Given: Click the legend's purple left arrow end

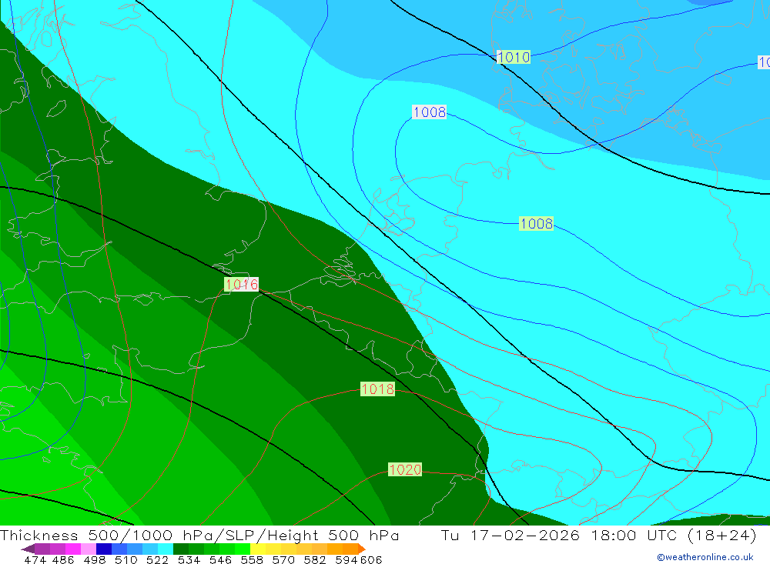Looking at the screenshot, I should tap(28, 549).
